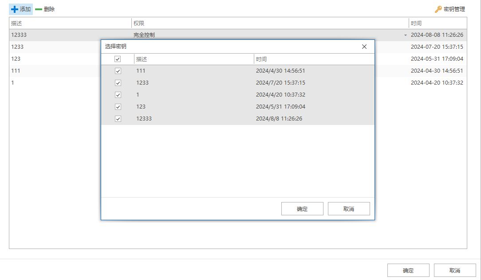
Task: Click 2024-05-31 17:09:04 in main table
Action: coord(437,59)
